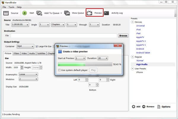Viewport: 178px width, 119px height.
Task: Select the Android Tablet preset
Action: pyautogui.click(x=143, y=53)
